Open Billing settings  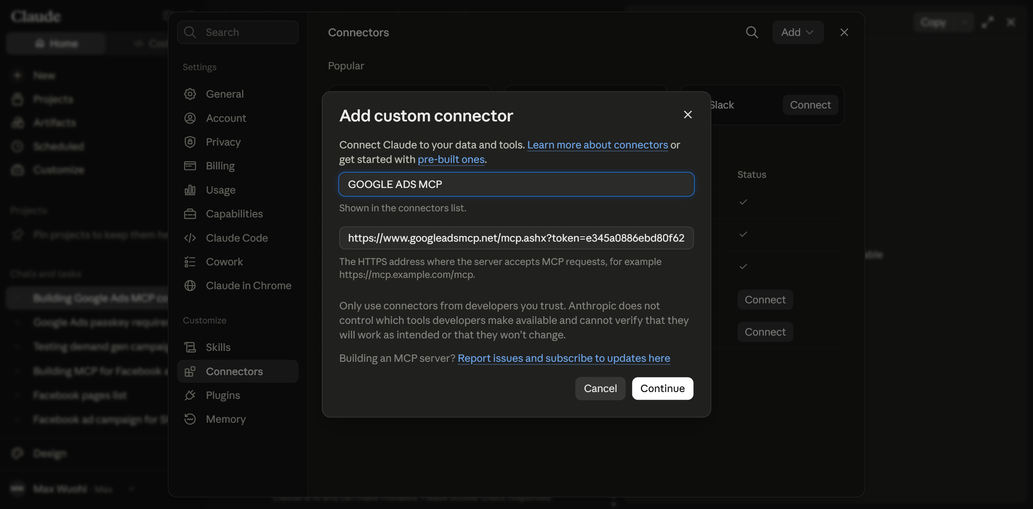(x=238, y=166)
